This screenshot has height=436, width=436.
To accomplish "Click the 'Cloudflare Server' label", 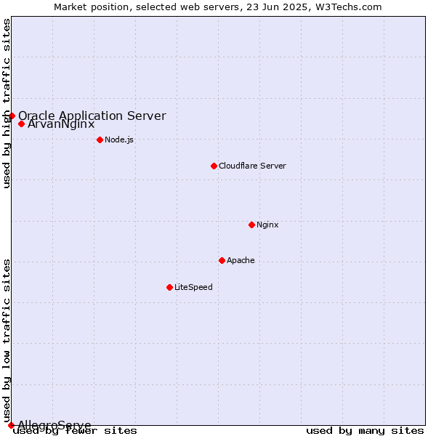I will point(252,166).
